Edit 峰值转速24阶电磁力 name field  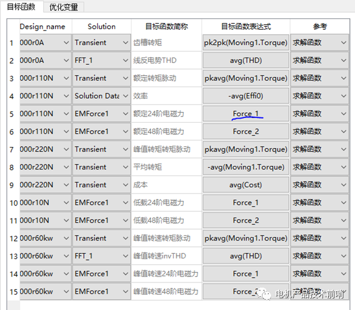coord(167,274)
